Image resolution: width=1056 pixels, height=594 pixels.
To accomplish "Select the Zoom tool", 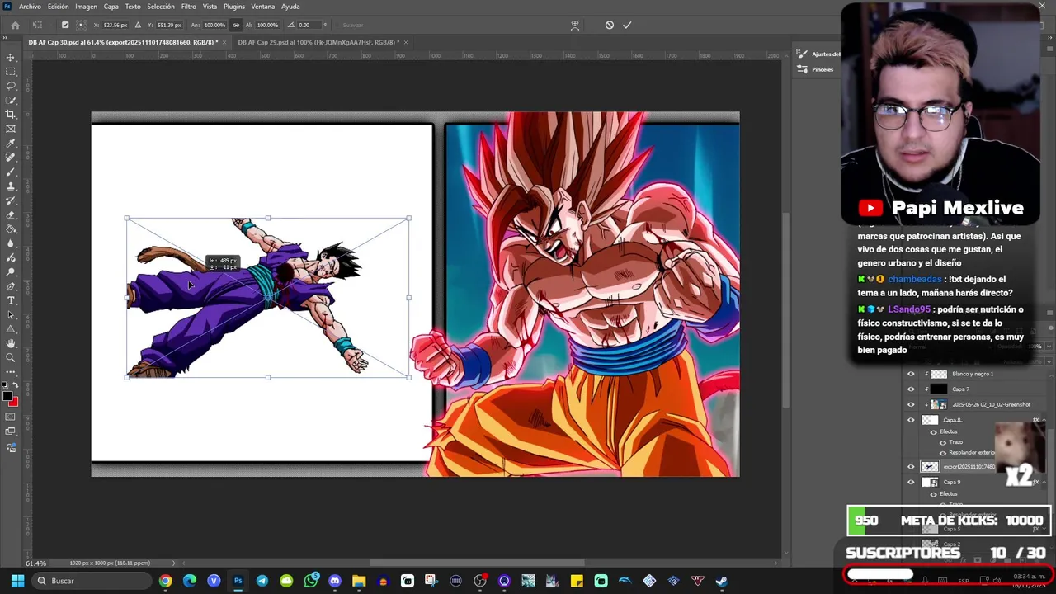I will [x=11, y=358].
